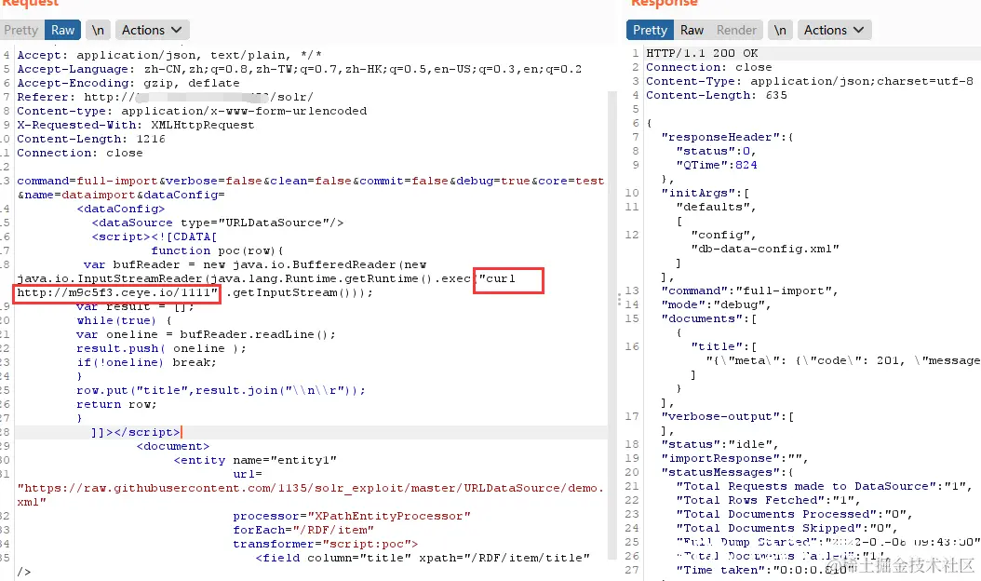The height and width of the screenshot is (581, 981).
Task: Click the "Total Requests made to DataSource" line
Action: click(824, 486)
